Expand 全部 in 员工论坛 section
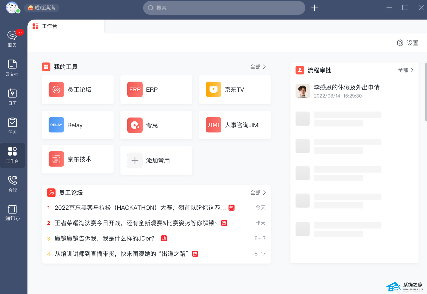This screenshot has width=427, height=294. pos(258,193)
